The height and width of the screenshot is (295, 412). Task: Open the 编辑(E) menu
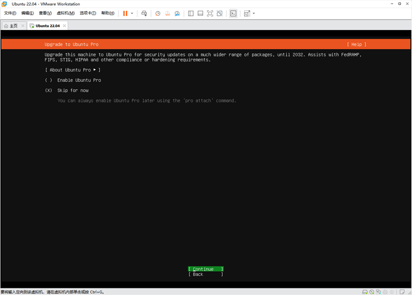click(x=27, y=13)
